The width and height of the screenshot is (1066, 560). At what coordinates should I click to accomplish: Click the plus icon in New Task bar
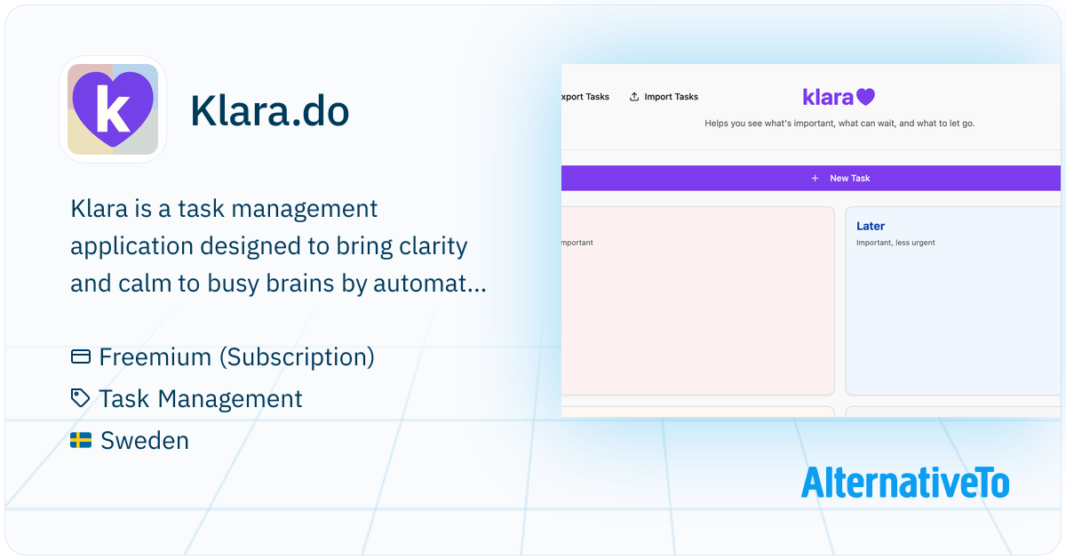click(x=815, y=178)
